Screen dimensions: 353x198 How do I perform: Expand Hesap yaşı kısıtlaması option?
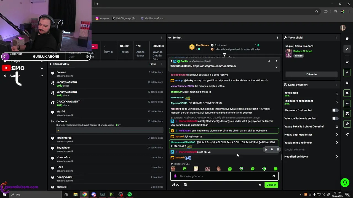point(337,134)
